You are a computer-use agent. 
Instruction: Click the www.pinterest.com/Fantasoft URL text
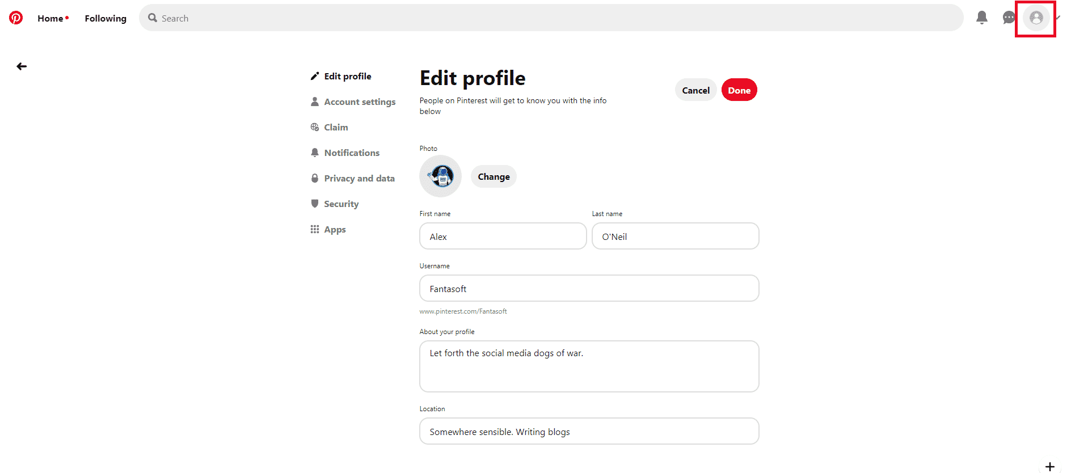click(x=463, y=311)
